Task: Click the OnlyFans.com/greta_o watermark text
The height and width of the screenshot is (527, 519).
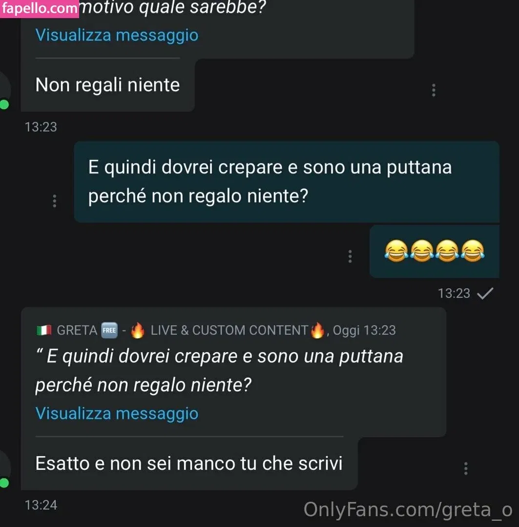Action: click(408, 509)
